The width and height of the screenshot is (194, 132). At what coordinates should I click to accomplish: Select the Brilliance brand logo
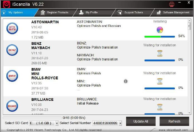click(x=12, y=106)
